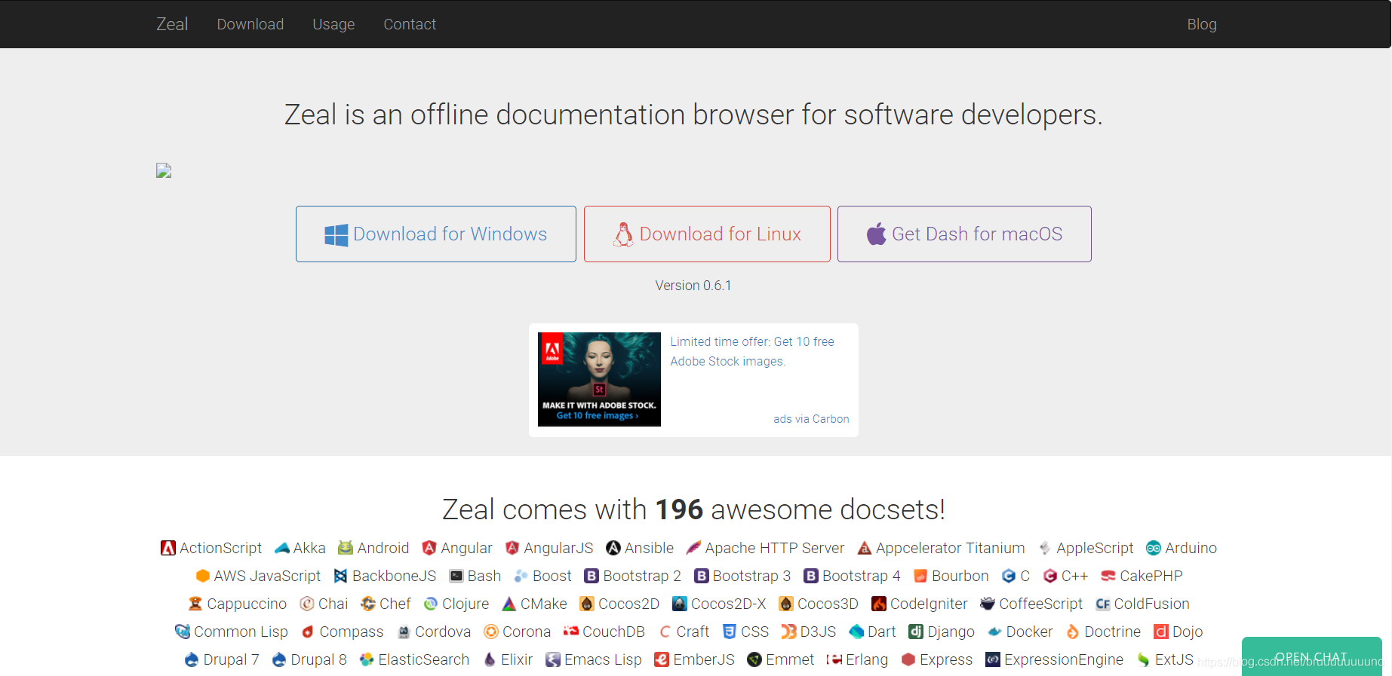Image resolution: width=1392 pixels, height=676 pixels.
Task: Click the Dart logo icon
Action: coord(856,632)
